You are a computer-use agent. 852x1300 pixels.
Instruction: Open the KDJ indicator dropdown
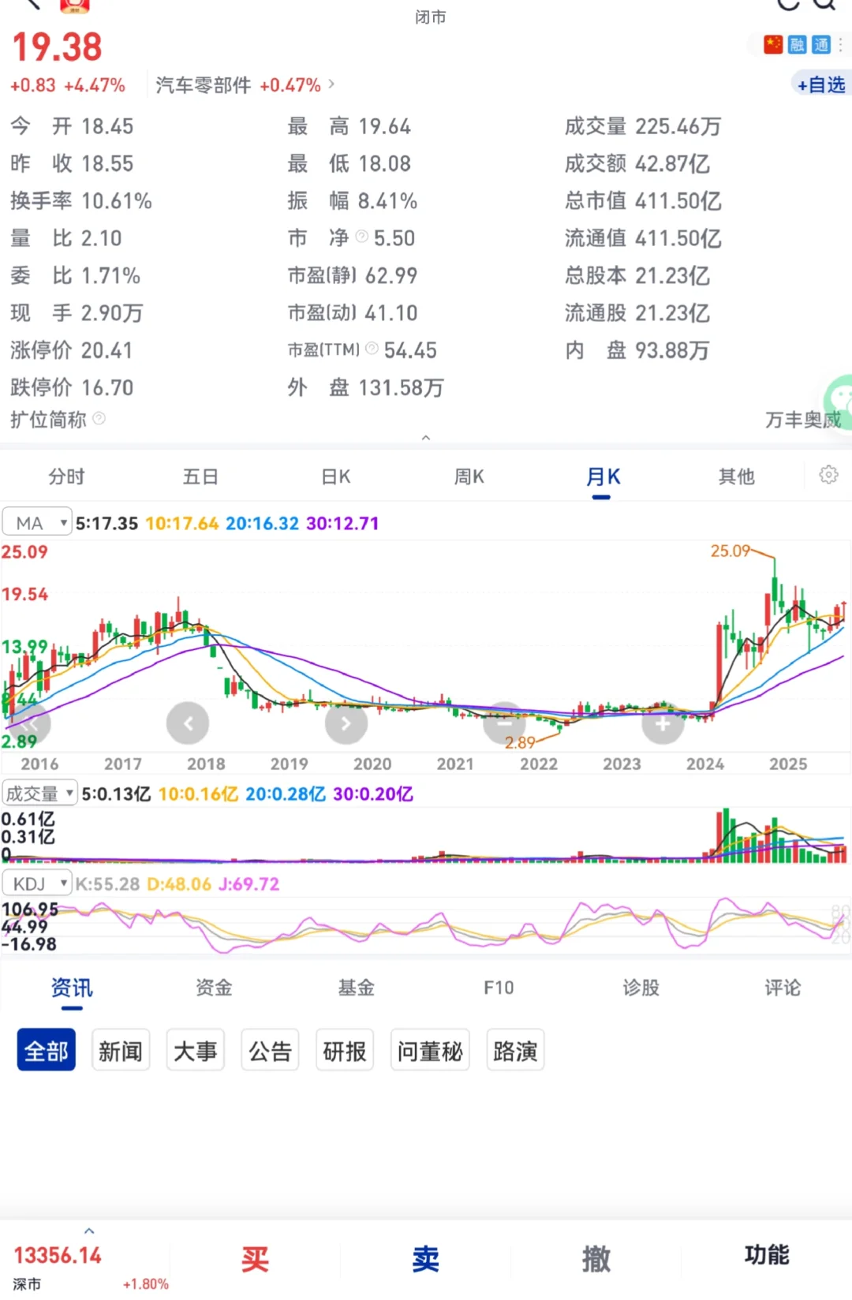pos(37,883)
